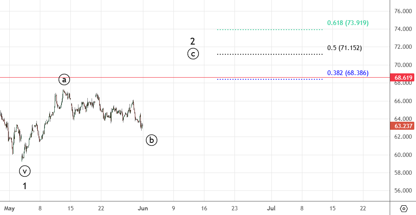Select the circled 'c' wave label
This screenshot has height=215, width=416.
click(x=193, y=54)
